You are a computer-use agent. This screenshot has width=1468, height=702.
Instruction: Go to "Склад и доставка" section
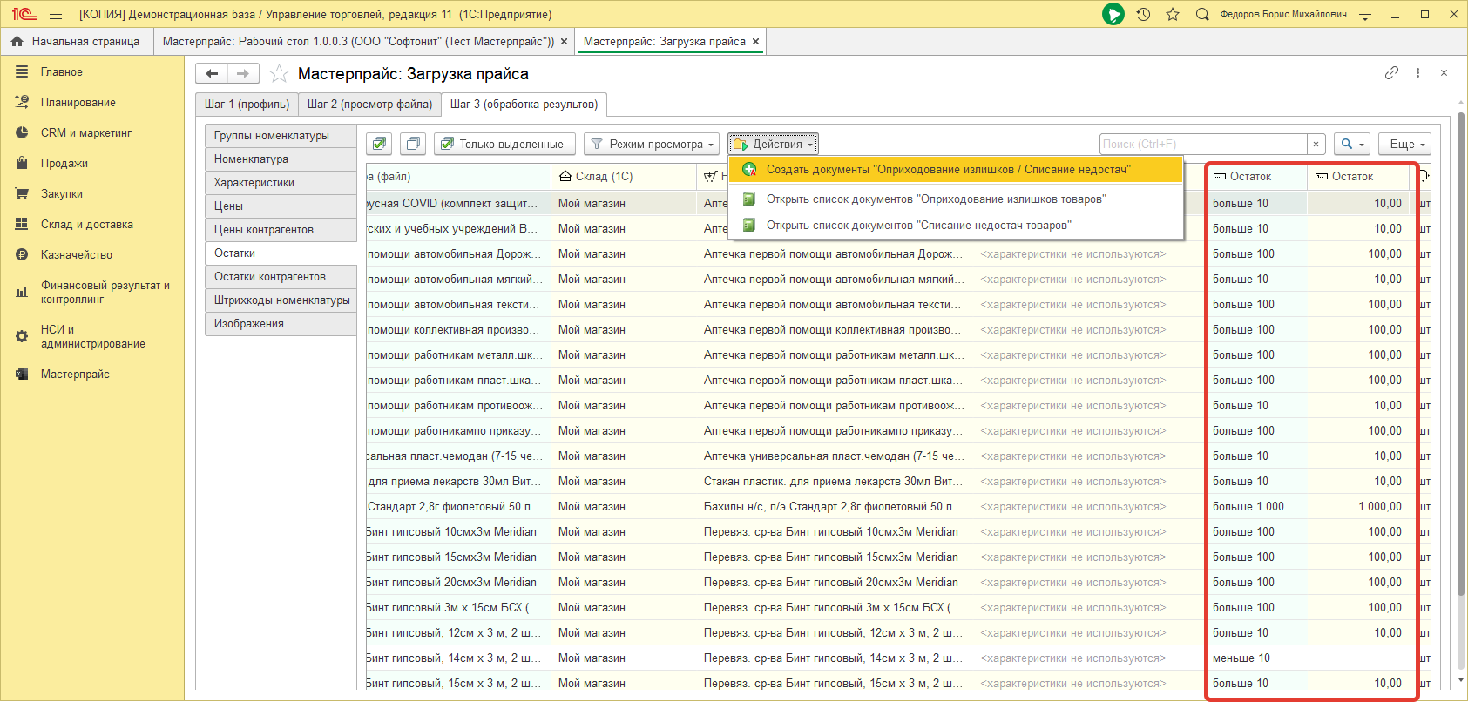[86, 224]
